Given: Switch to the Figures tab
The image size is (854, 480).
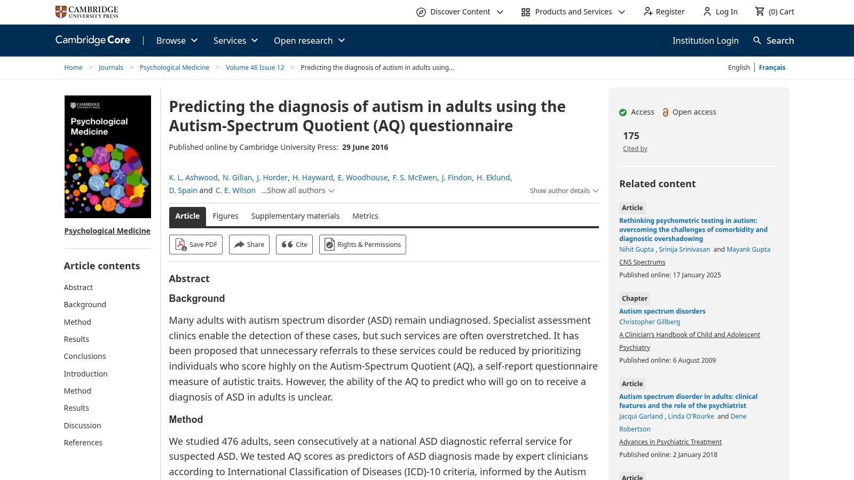Looking at the screenshot, I should coord(225,216).
